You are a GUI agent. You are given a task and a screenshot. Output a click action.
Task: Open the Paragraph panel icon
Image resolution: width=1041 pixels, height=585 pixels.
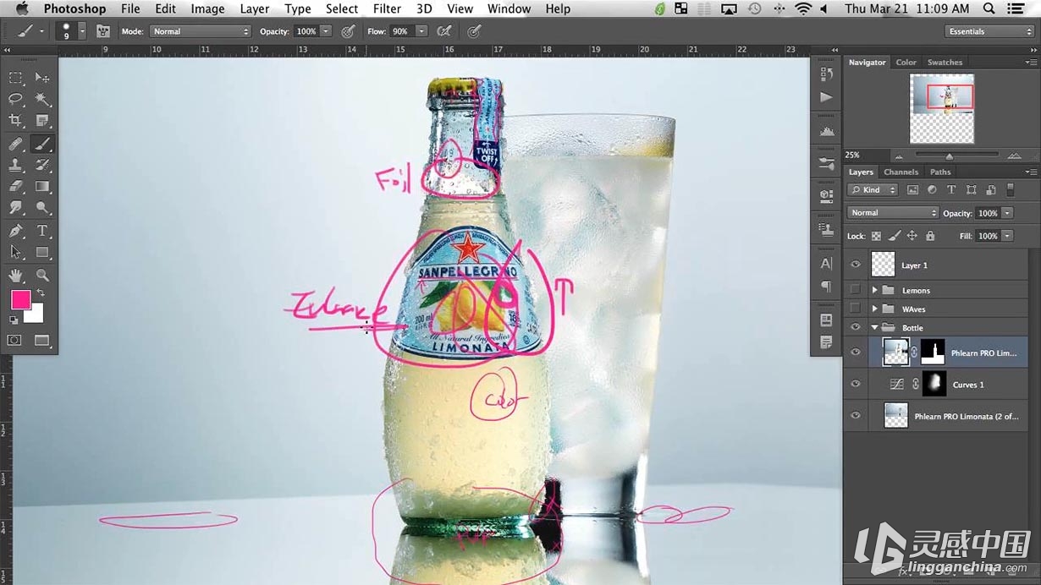pos(827,287)
